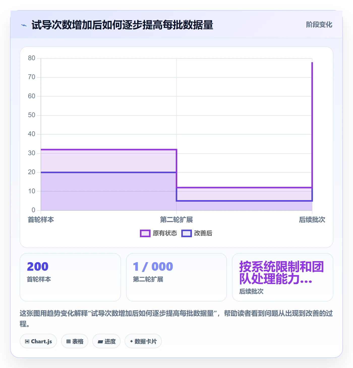
Task: Toggle the 改善后 legend series
Action: tap(197, 233)
